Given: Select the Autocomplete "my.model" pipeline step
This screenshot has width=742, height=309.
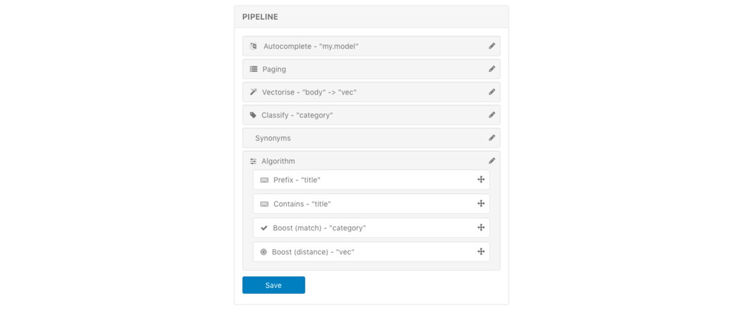Looking at the screenshot, I should 371,46.
